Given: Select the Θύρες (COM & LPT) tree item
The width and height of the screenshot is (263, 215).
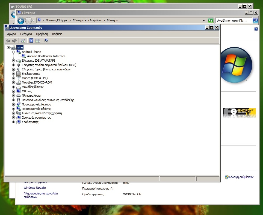Looking at the screenshot, I should pos(34,78).
